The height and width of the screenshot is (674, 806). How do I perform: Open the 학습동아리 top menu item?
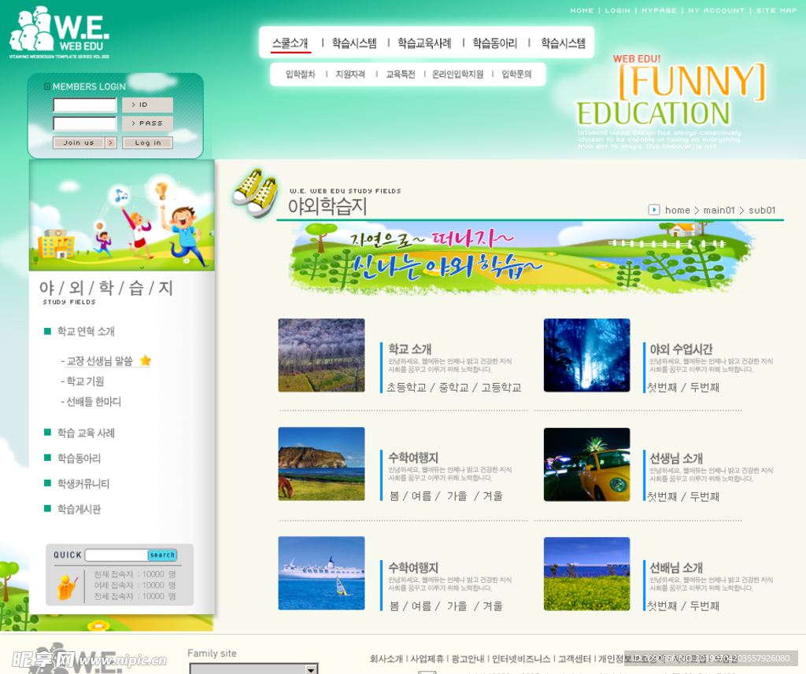click(x=495, y=43)
